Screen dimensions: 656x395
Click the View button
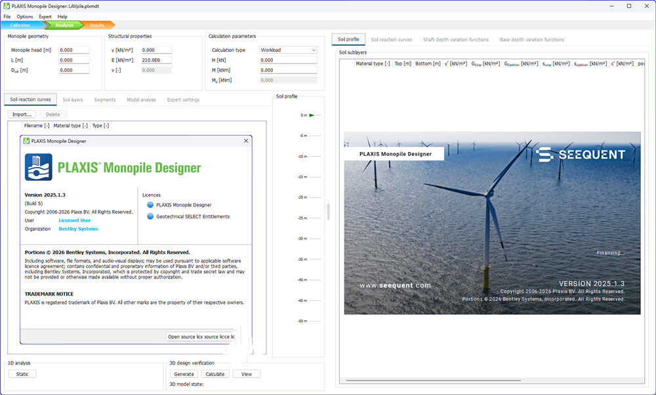click(x=247, y=374)
